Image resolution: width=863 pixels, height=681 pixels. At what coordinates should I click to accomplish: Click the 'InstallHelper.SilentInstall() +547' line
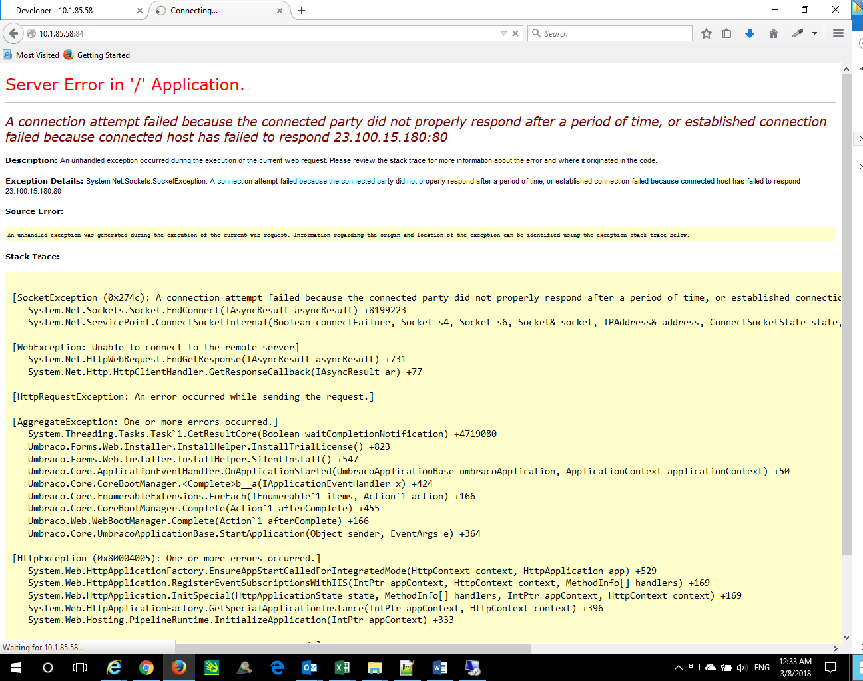tap(193, 459)
